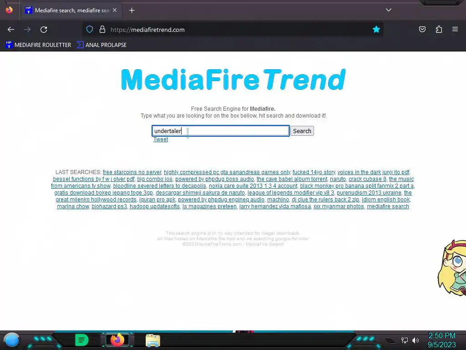The width and height of the screenshot is (466, 350).
Task: Open the cave babel album torrent link
Action: (x=292, y=179)
